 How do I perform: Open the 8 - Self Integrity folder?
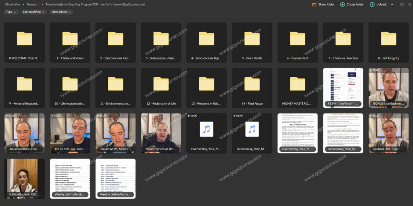(388, 42)
